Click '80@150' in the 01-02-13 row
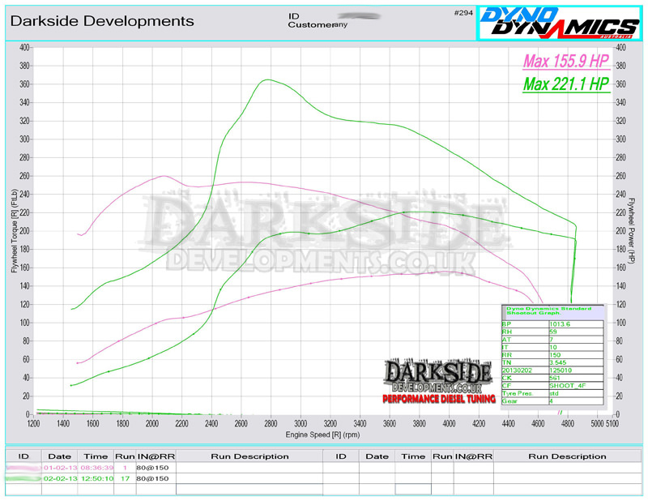This screenshot has width=648, height=501. (x=152, y=468)
